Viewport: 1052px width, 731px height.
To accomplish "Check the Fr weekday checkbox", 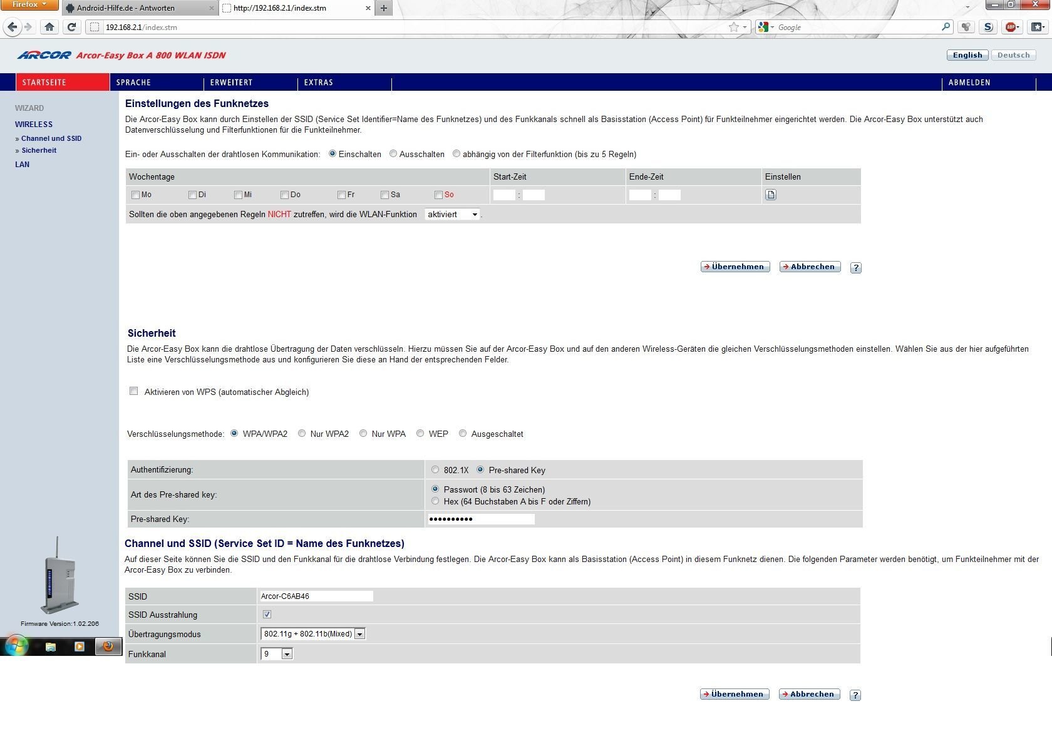I will 341,195.
